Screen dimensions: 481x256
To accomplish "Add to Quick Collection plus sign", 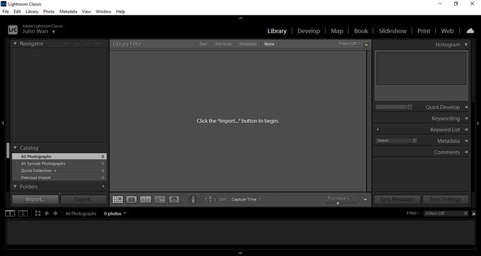I will tap(55, 170).
